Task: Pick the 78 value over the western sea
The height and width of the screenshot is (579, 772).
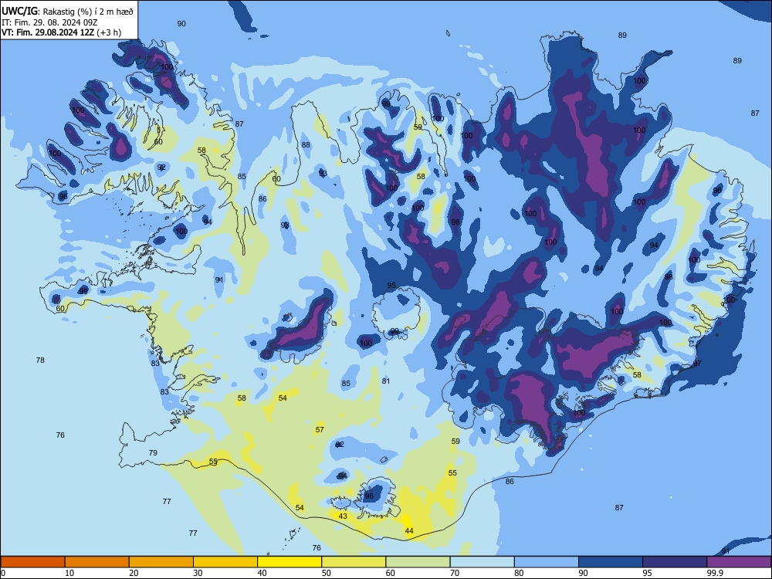Action: [x=40, y=361]
